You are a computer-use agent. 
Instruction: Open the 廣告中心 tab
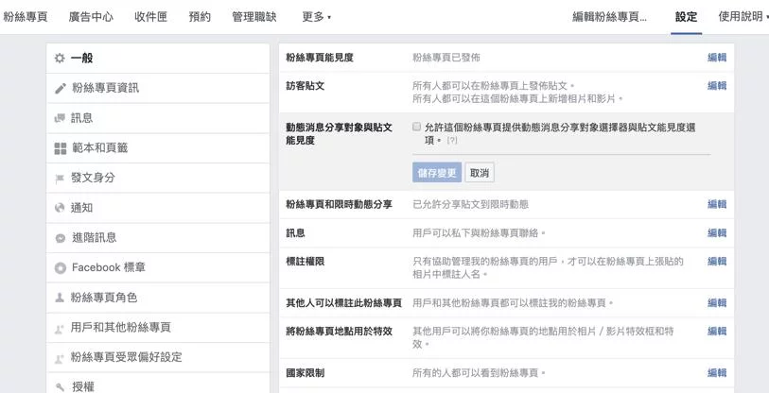click(91, 17)
